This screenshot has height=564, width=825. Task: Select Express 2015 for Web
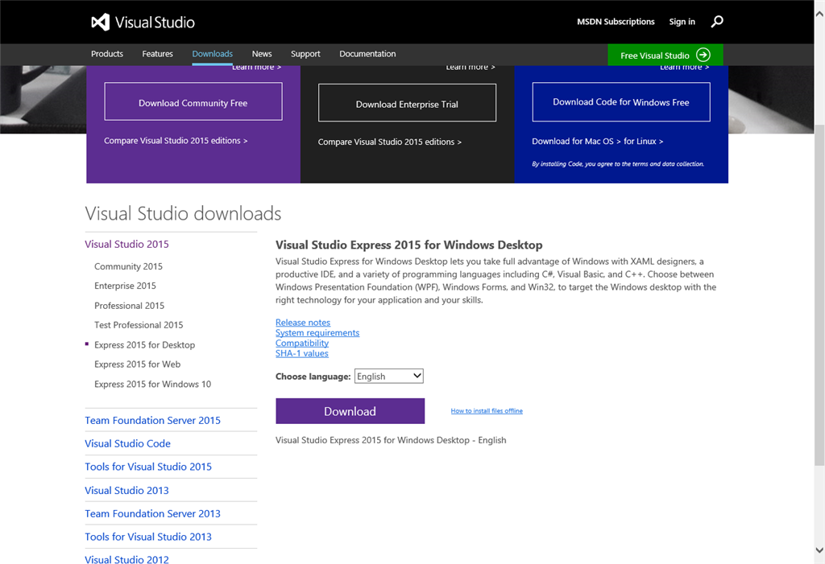tap(137, 364)
